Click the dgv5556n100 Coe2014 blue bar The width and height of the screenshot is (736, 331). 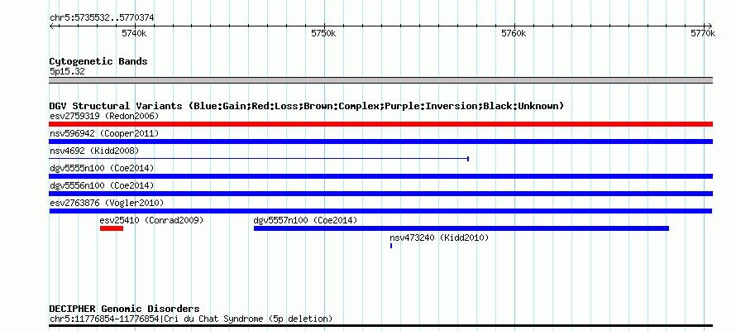click(x=380, y=194)
